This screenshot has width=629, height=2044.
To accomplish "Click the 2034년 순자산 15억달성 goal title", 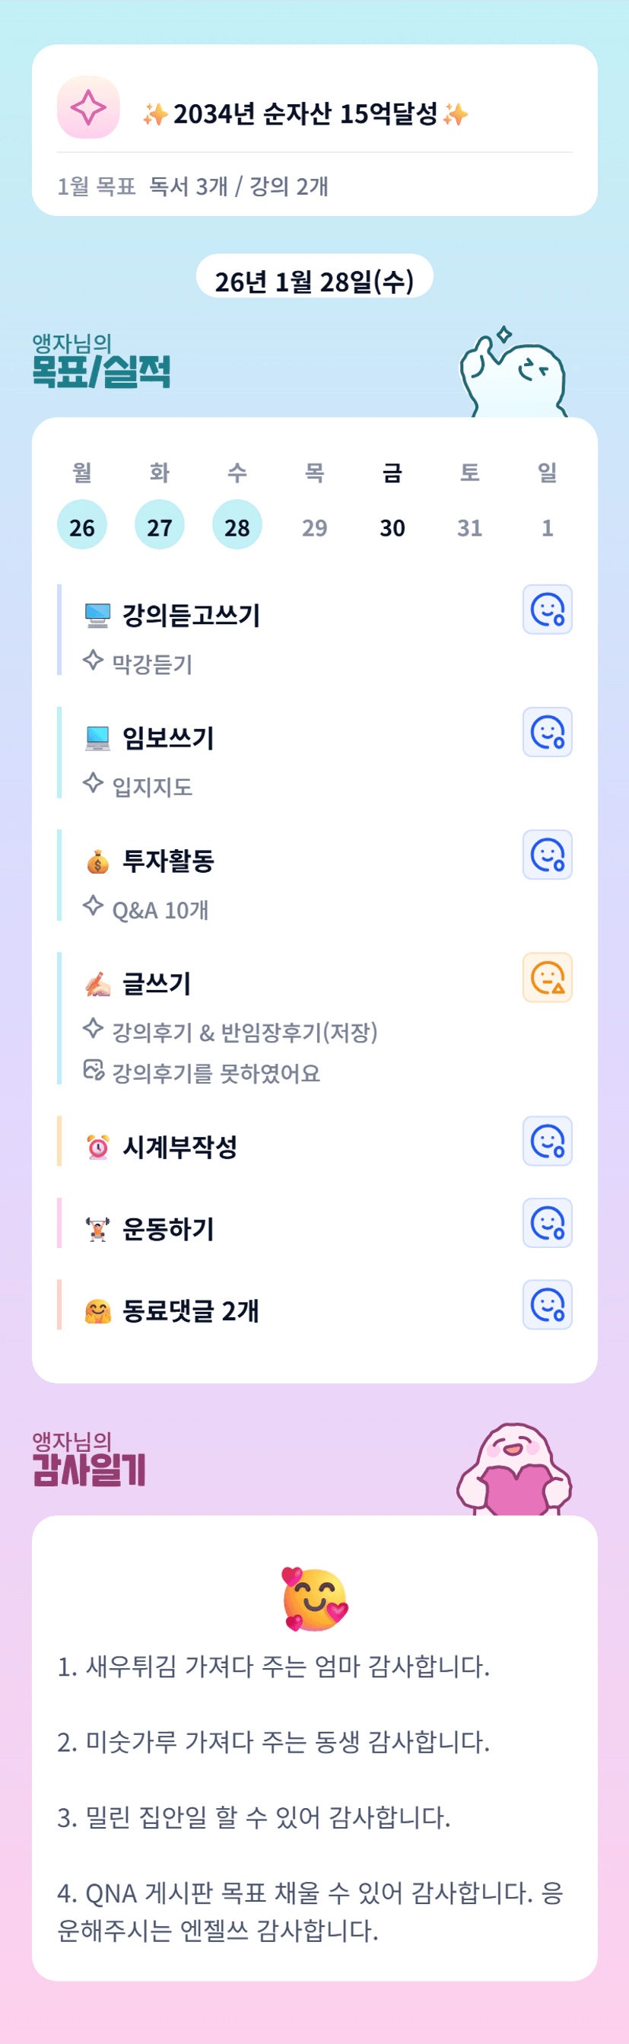I will (306, 114).
